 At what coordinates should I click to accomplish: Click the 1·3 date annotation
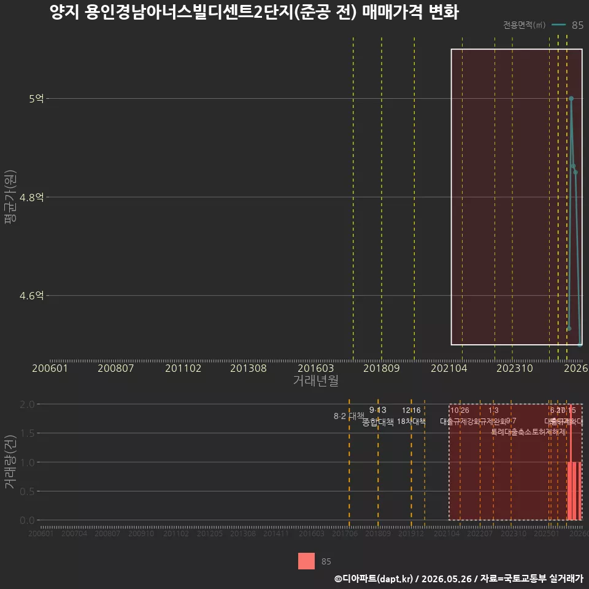pos(493,410)
